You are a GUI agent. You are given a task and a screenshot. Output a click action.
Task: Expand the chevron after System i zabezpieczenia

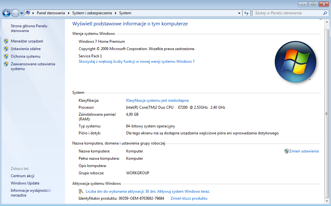pos(115,13)
